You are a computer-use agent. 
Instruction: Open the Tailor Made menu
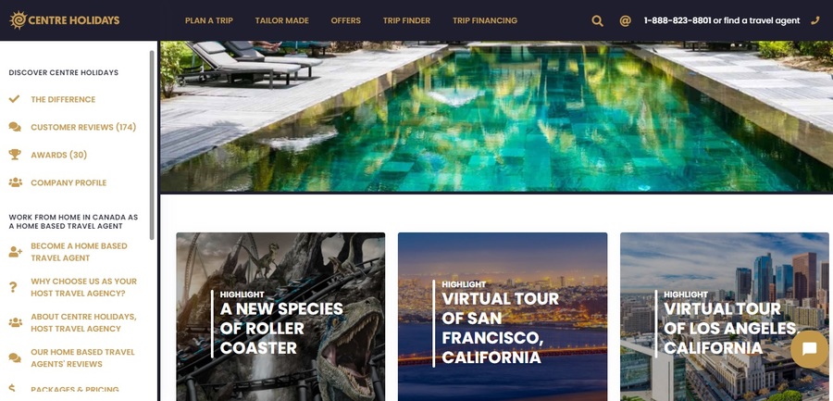(x=281, y=20)
